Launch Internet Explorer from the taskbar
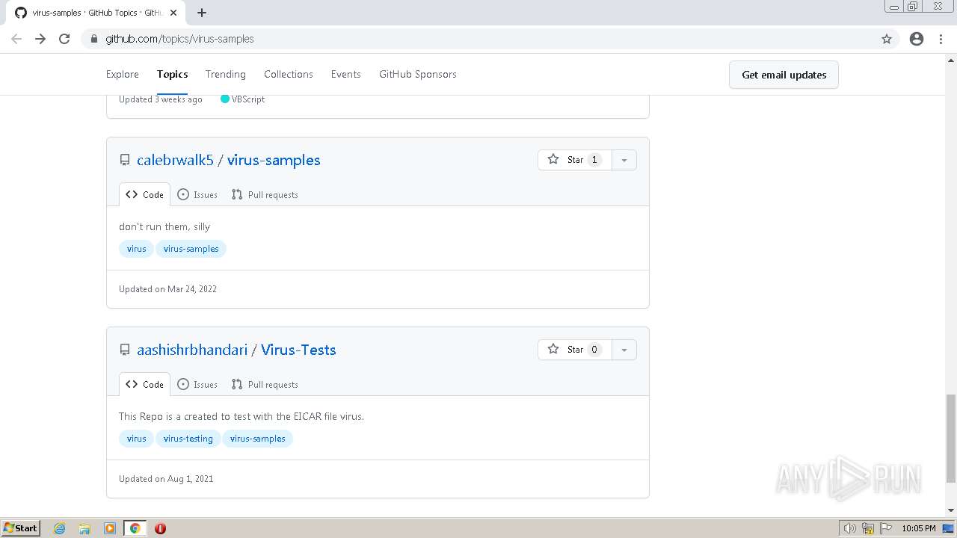 [x=60, y=528]
